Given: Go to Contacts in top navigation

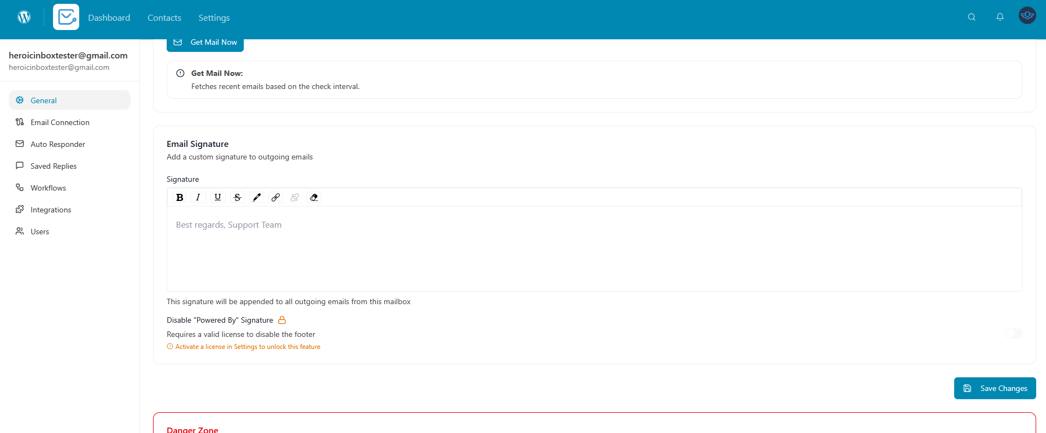Looking at the screenshot, I should (x=164, y=18).
